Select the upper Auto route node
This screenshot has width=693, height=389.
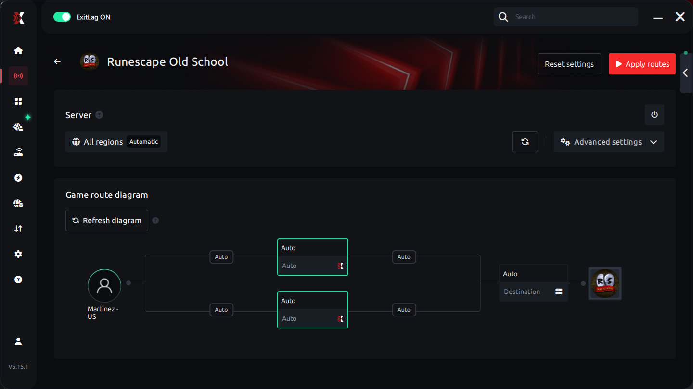pyautogui.click(x=312, y=257)
